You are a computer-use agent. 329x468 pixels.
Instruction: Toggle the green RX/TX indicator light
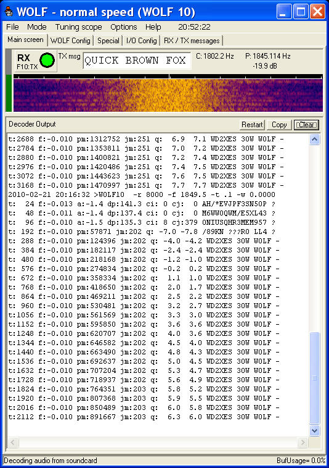[x=47, y=61]
